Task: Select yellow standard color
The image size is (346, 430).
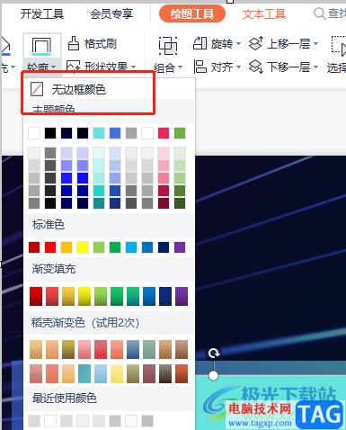Action: pyautogui.click(x=83, y=247)
